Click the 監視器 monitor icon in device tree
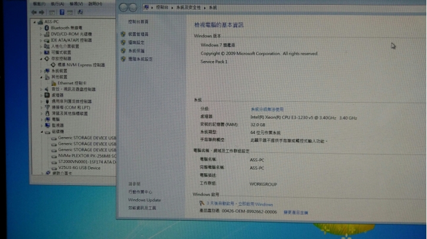427x239 pixels. point(47,125)
